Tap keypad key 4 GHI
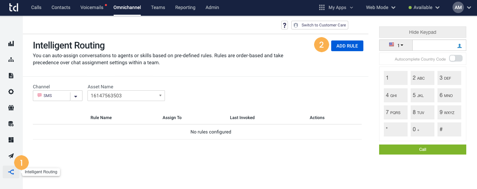The image size is (477, 189). (x=396, y=95)
